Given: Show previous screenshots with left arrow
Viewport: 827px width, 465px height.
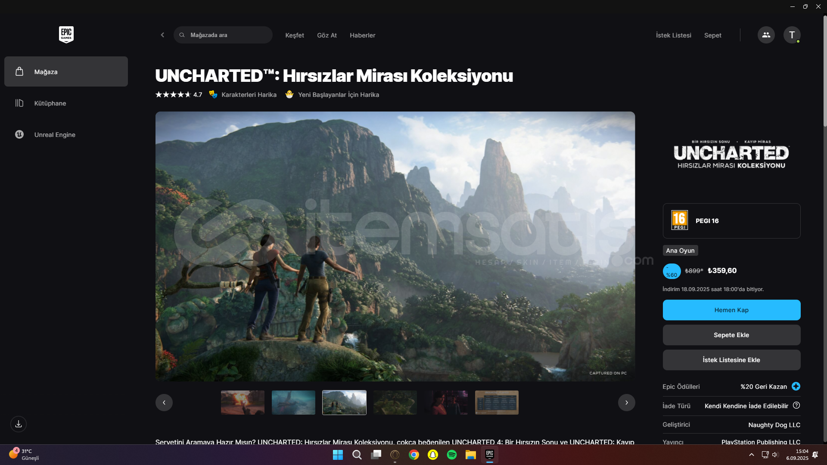Looking at the screenshot, I should click(x=164, y=403).
